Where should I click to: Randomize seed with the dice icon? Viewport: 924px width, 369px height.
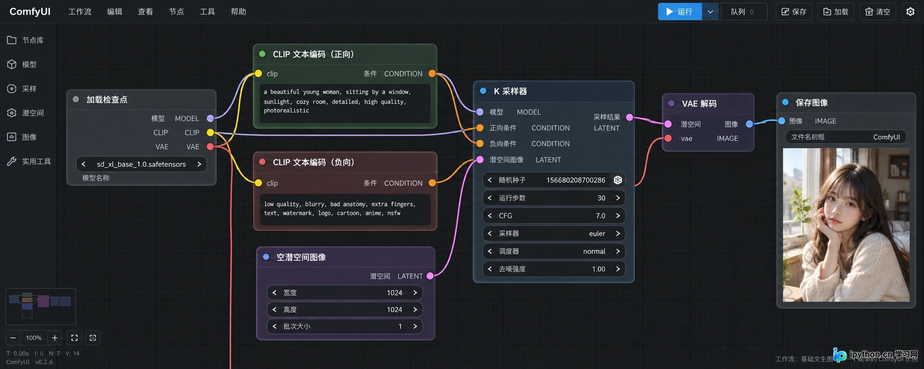point(617,180)
